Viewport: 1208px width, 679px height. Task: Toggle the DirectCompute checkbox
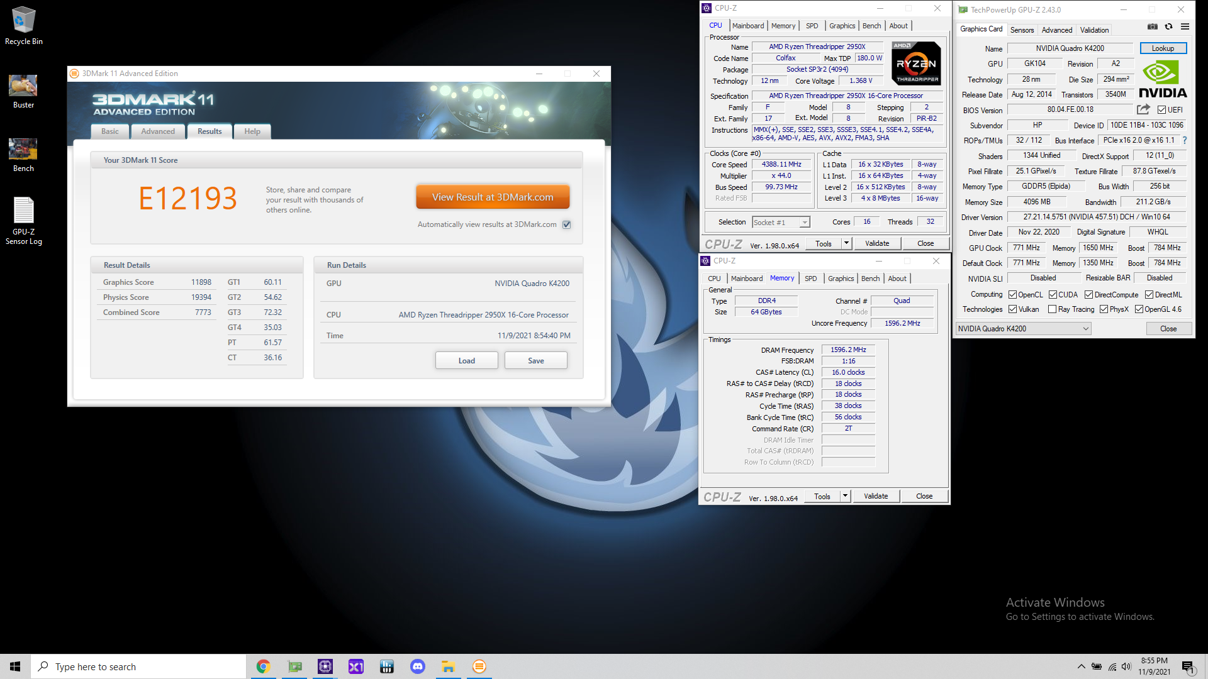[1088, 294]
